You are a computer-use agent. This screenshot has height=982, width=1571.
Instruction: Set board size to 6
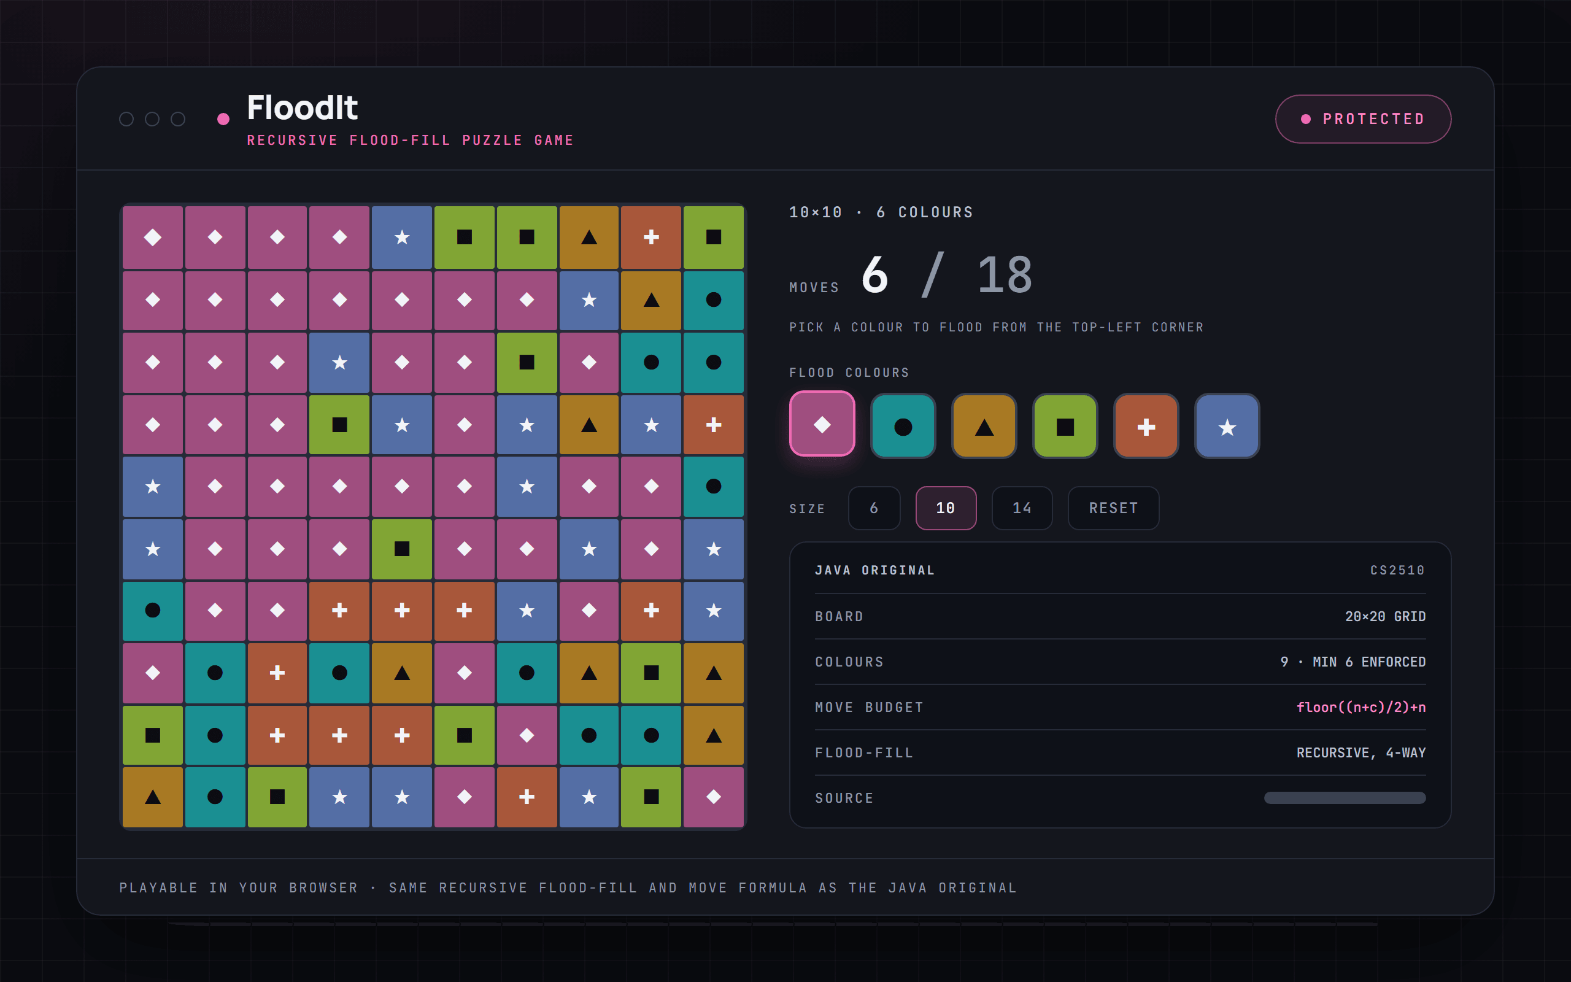coord(874,508)
